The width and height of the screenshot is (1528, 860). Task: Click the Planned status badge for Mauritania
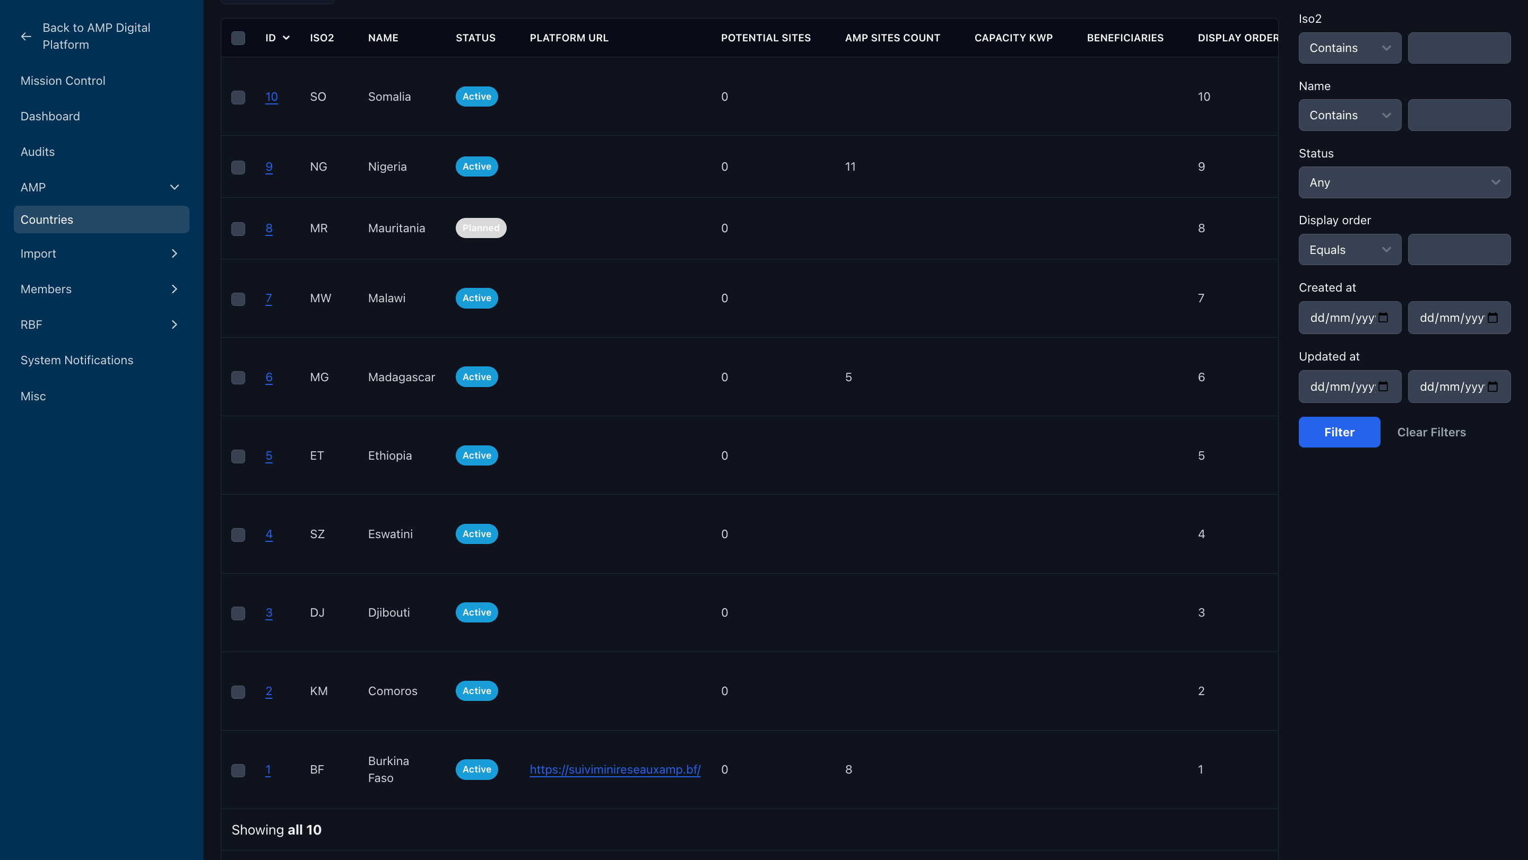point(481,228)
